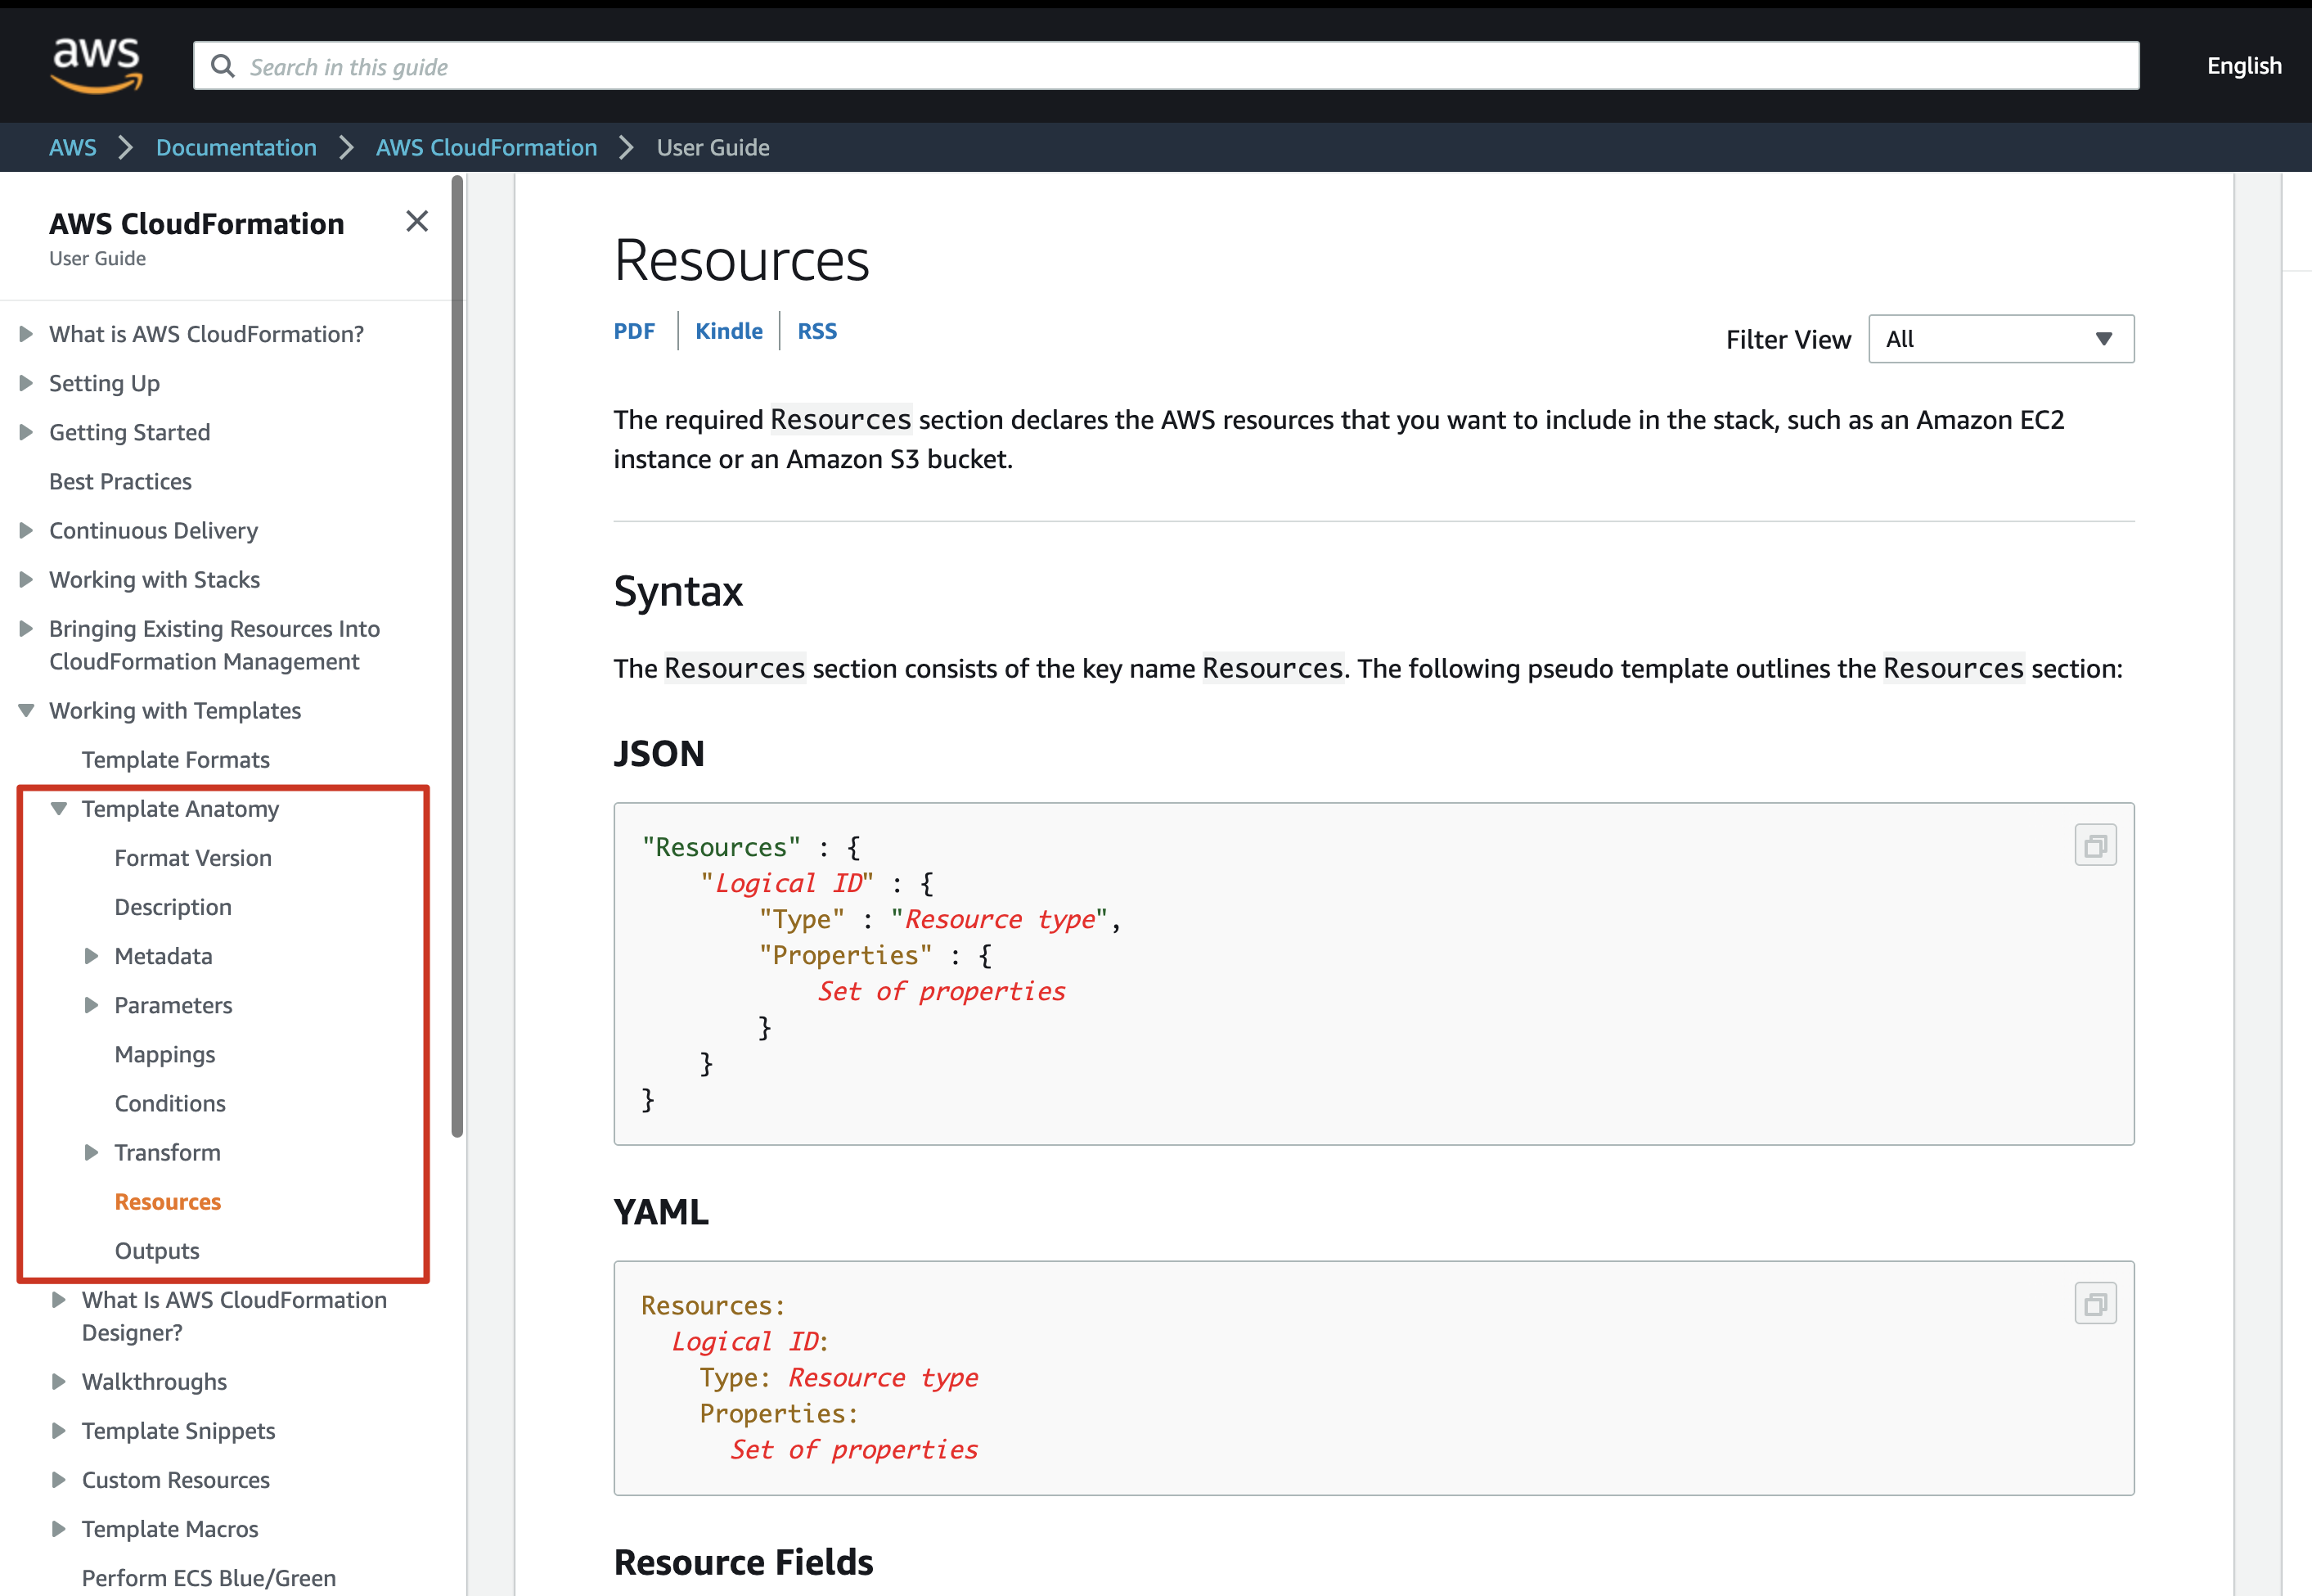This screenshot has width=2312, height=1596.
Task: Expand the Metadata tree arrow
Action: pos(91,956)
